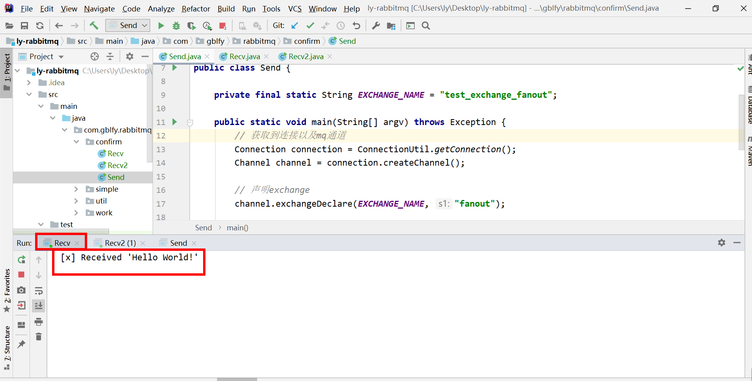Click main() in editor breadcrumb
Image resolution: width=752 pixels, height=381 pixels.
point(237,228)
